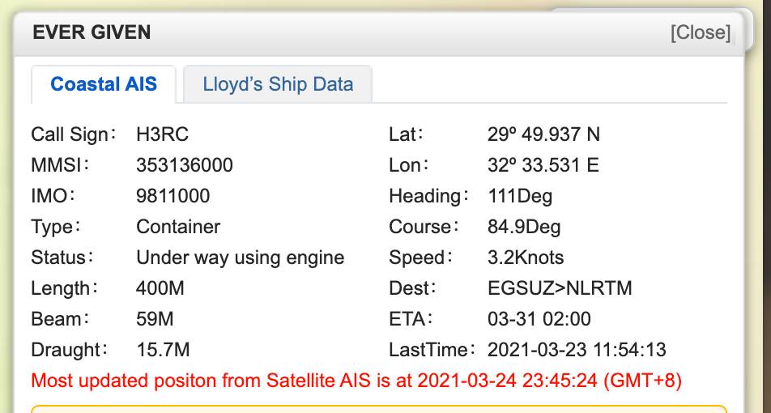Click the course value 84.9Deg
Screen dimensions: 771x413
(x=523, y=227)
